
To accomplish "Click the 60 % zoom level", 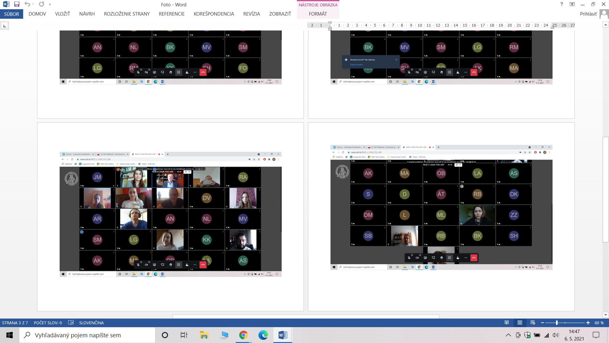I will click(599, 323).
